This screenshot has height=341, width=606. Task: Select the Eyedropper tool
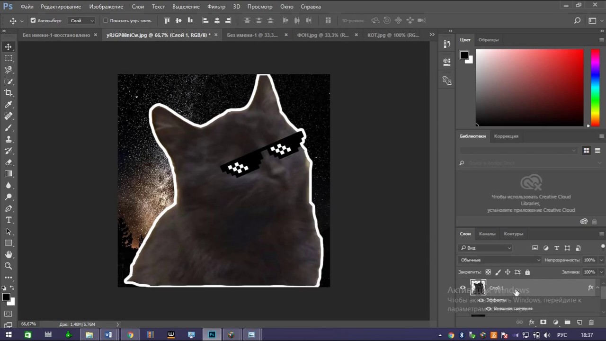coord(9,105)
